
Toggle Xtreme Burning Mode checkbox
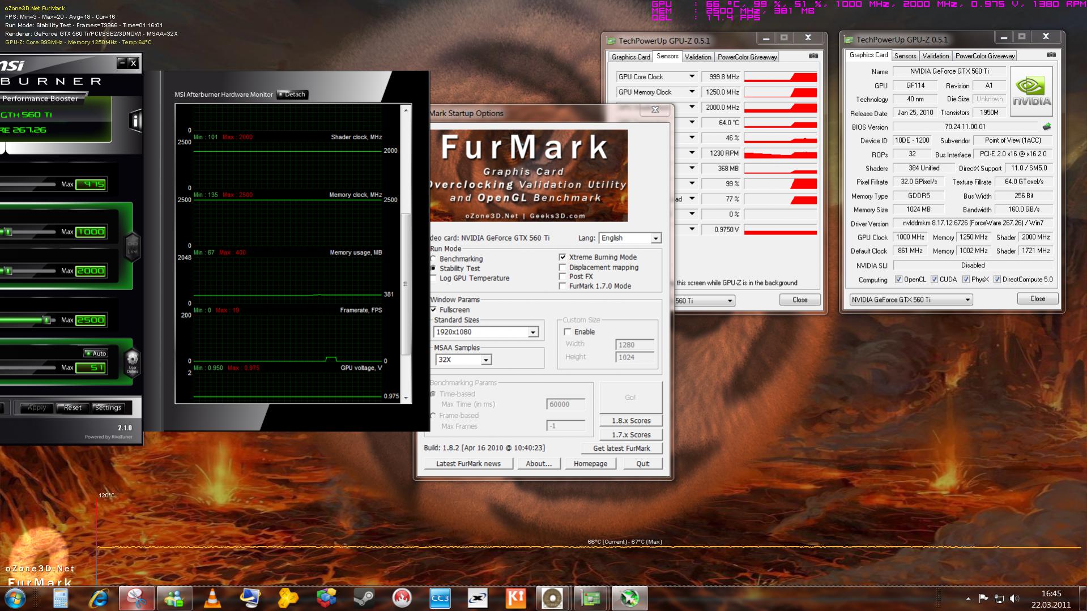pyautogui.click(x=562, y=257)
